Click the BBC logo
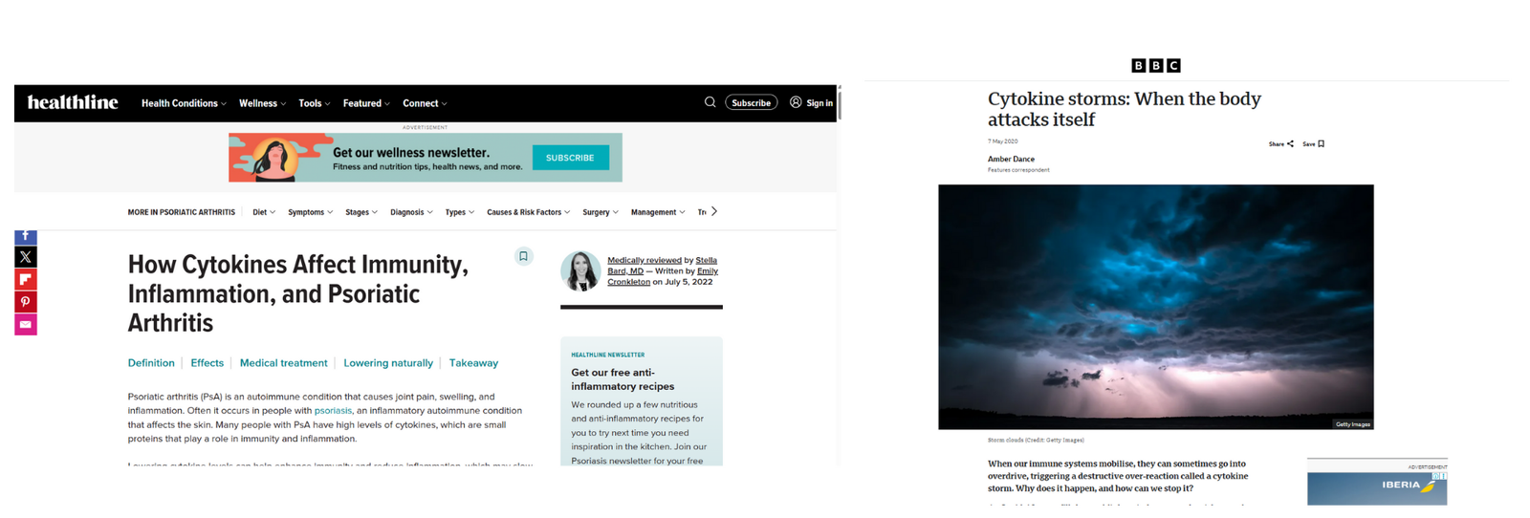 click(1155, 66)
